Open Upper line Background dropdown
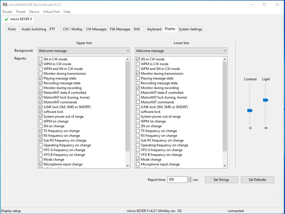The image size is (285, 214). (84, 51)
